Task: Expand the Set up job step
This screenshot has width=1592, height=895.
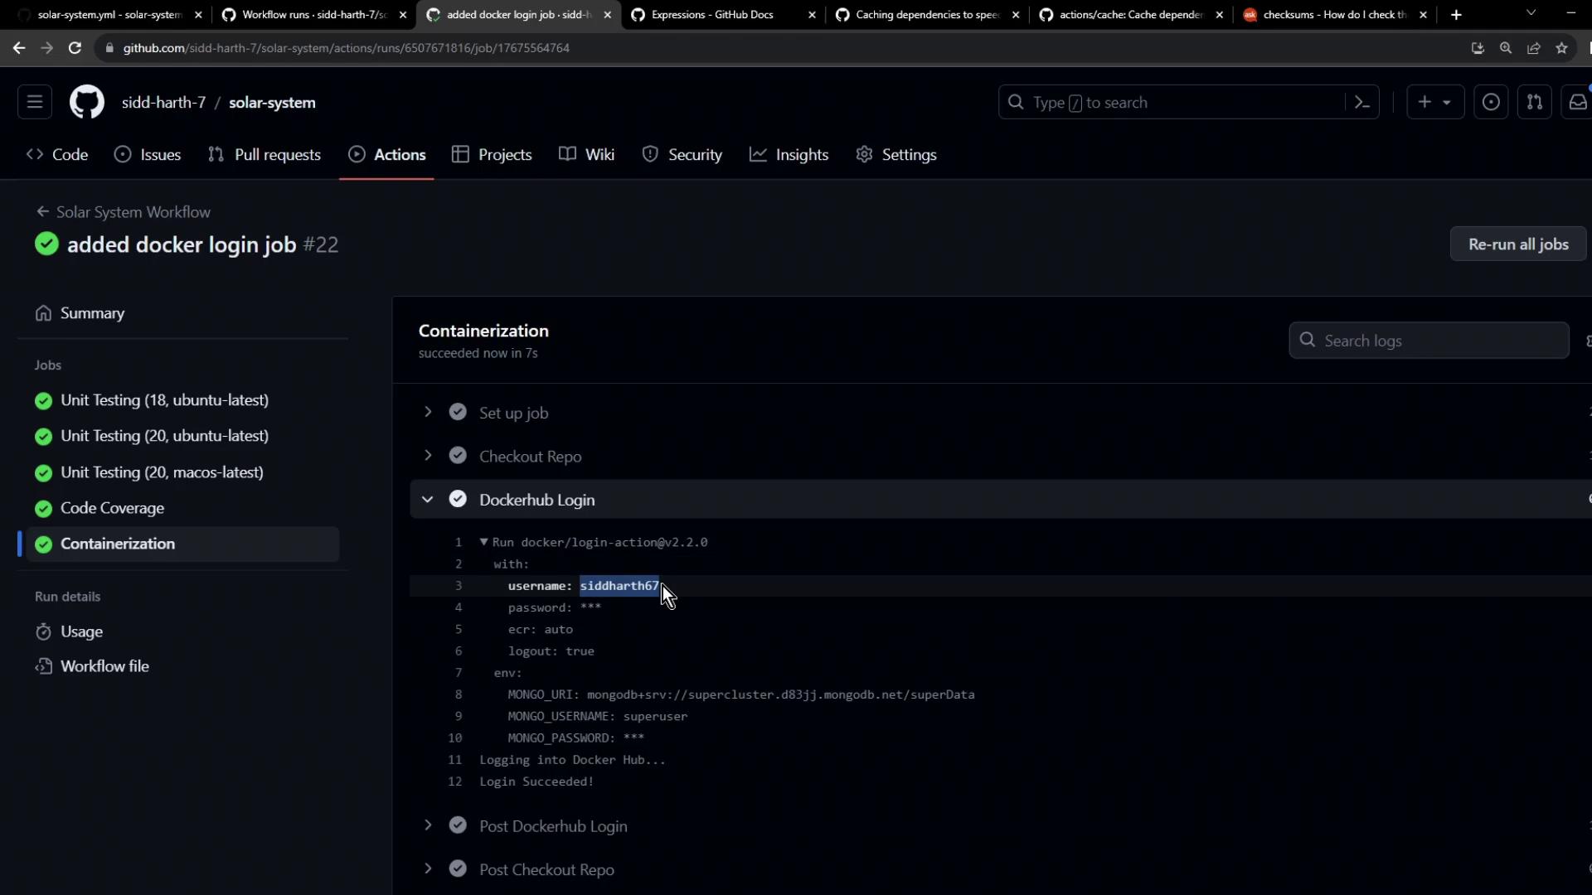Action: coord(427,413)
